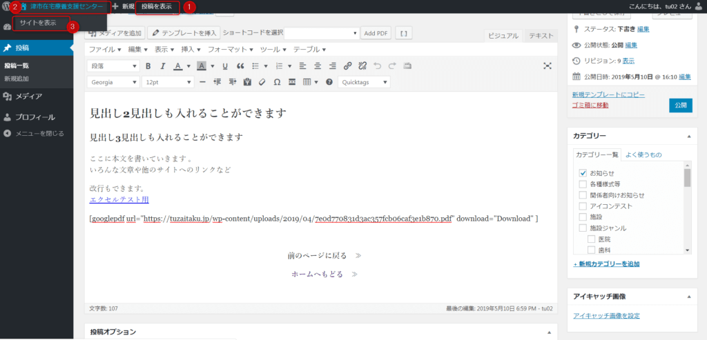The image size is (707, 340).
Task: Insert a blockquote
Action: tap(240, 66)
